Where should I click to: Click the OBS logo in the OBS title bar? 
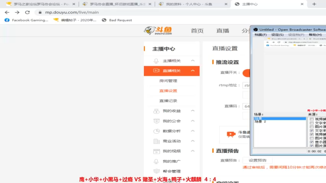click(256, 30)
